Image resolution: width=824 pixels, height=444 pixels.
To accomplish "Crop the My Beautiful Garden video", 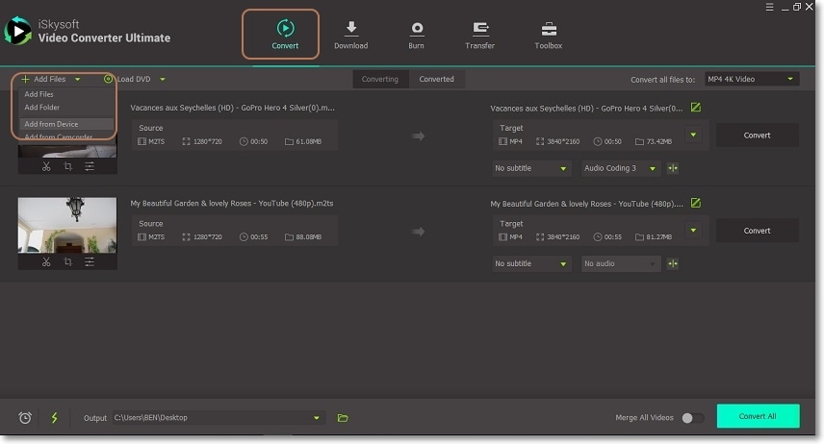I will click(x=67, y=262).
